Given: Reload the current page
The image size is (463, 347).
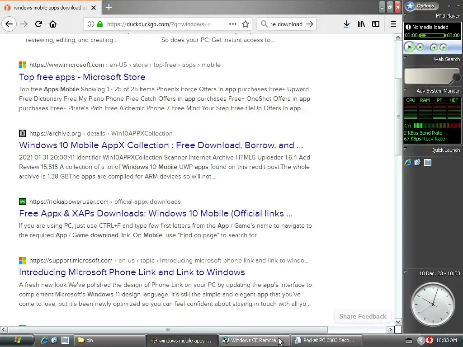Looking at the screenshot, I should 38,24.
